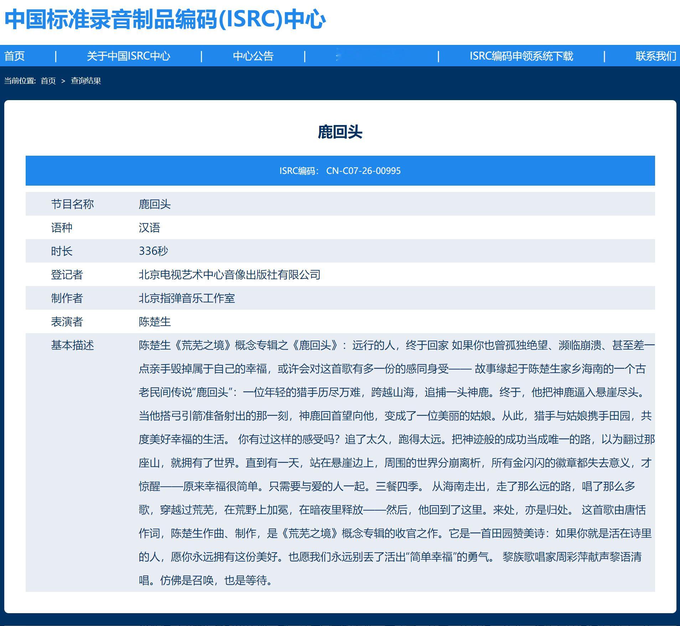Click the 鹿回头 value in 节目名称 row
The width and height of the screenshot is (680, 626).
(x=155, y=204)
